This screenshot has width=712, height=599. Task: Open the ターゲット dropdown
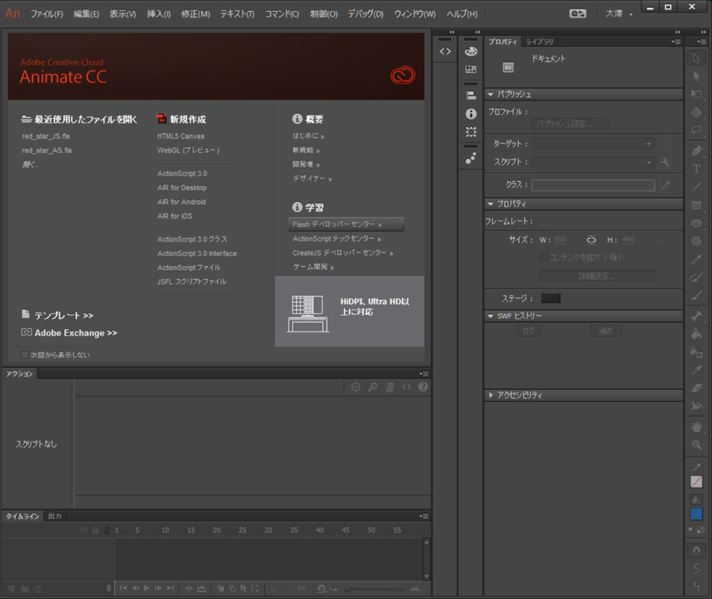[593, 144]
